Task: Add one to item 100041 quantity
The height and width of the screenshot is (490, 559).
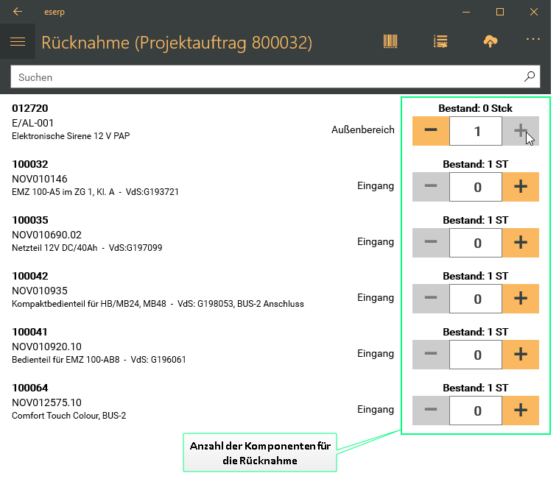Action: point(520,355)
